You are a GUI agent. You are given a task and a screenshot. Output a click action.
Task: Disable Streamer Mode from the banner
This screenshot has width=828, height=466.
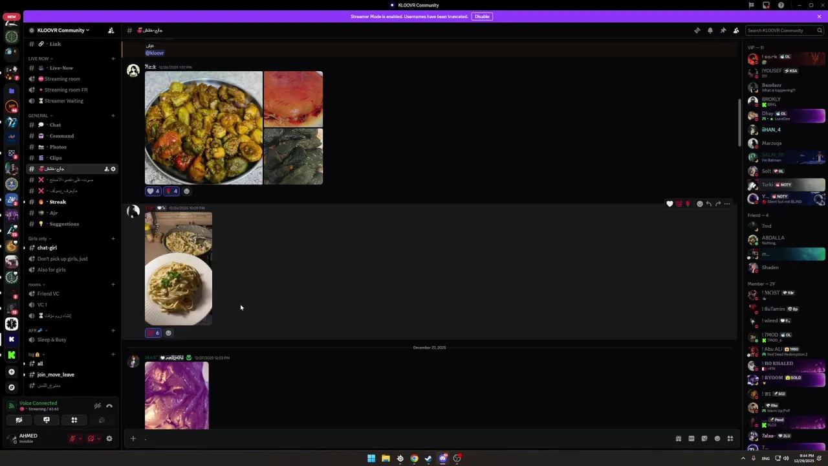(482, 16)
